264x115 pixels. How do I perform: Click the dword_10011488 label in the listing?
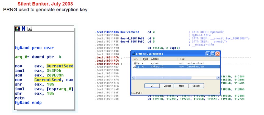132,38
